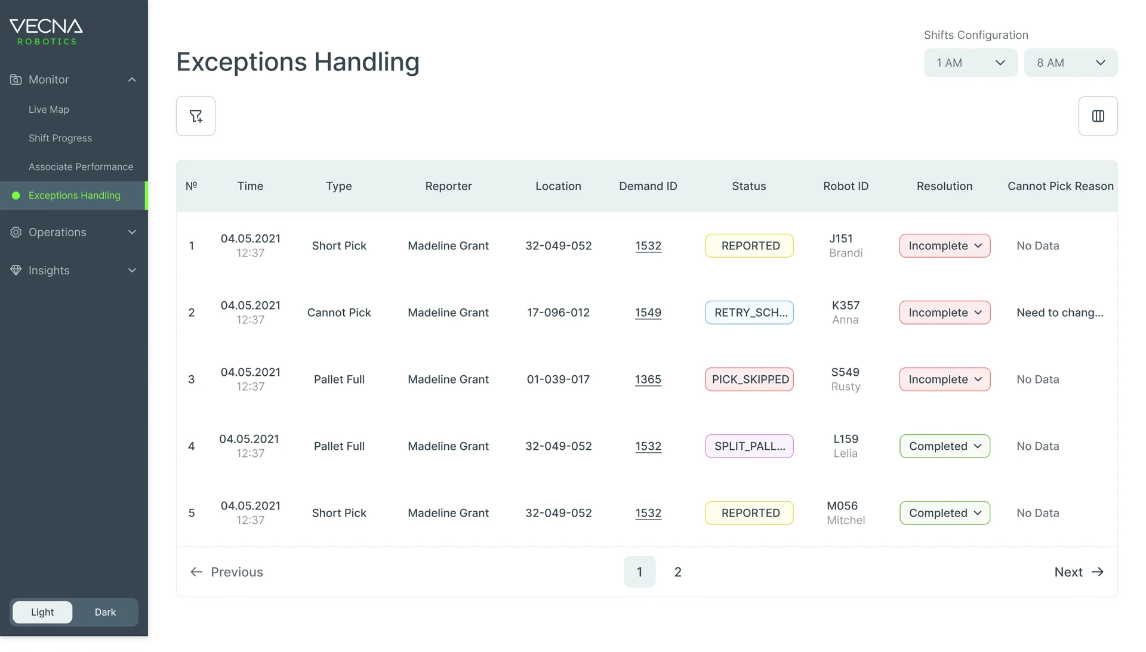Viewport: 1146px width, 652px height.
Task: Click the Type column header
Action: [x=339, y=186]
